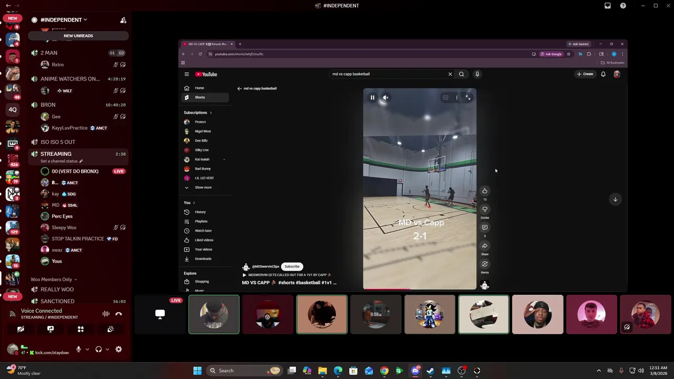The height and width of the screenshot is (379, 674).
Task: Disconnect from voice with the hang-up icon
Action: [x=118, y=314]
